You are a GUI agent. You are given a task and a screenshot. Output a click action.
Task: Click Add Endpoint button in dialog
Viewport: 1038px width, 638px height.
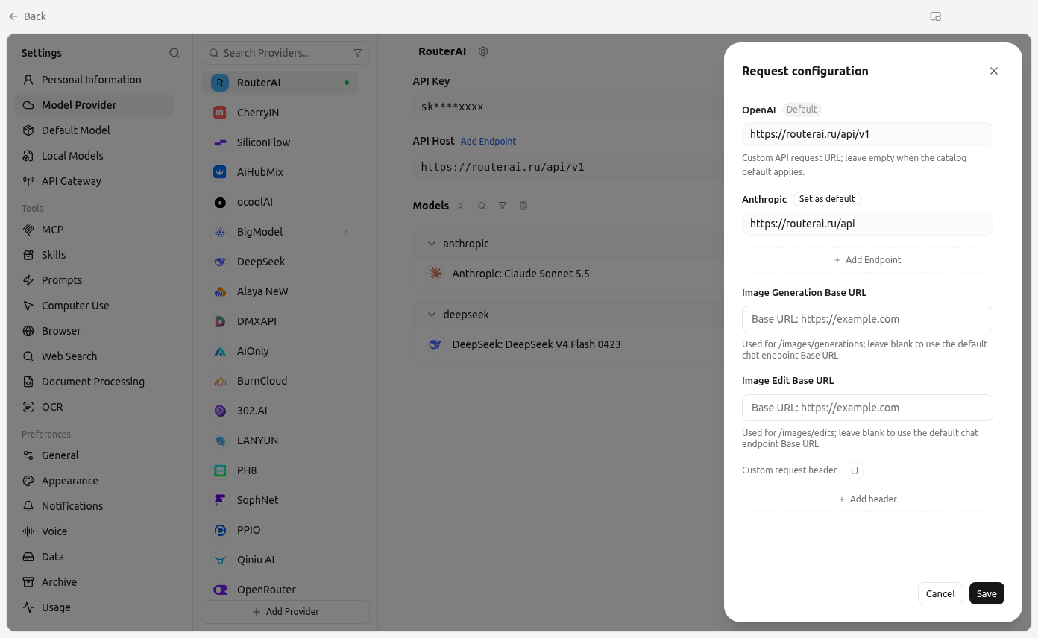pos(867,260)
